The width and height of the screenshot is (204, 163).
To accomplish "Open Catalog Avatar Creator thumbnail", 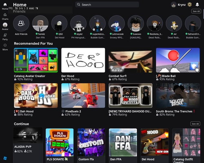I will pos(36,60).
